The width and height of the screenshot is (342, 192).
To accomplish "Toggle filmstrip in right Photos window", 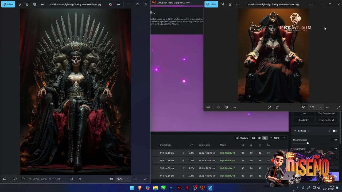I will 208,107.
